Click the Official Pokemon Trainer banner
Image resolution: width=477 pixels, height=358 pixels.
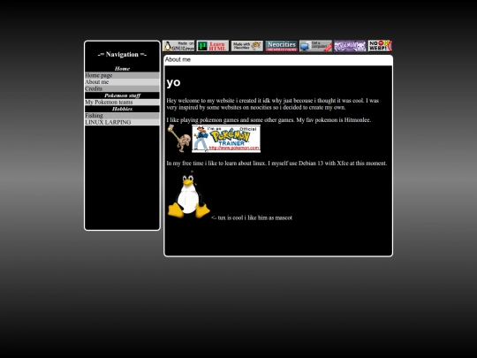pyautogui.click(x=226, y=139)
